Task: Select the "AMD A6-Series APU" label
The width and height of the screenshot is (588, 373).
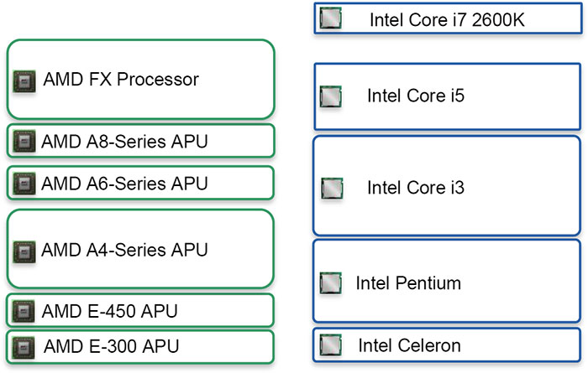Action: 124,184
